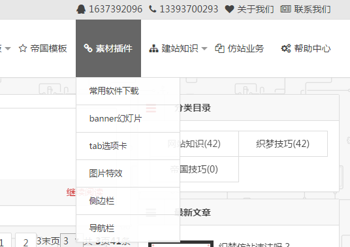
Task: Select 导航栏 from the dropdown
Action: tap(128, 229)
